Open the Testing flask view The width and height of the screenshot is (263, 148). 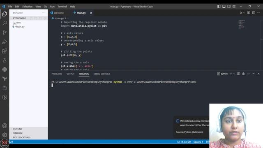pyautogui.click(x=5, y=60)
